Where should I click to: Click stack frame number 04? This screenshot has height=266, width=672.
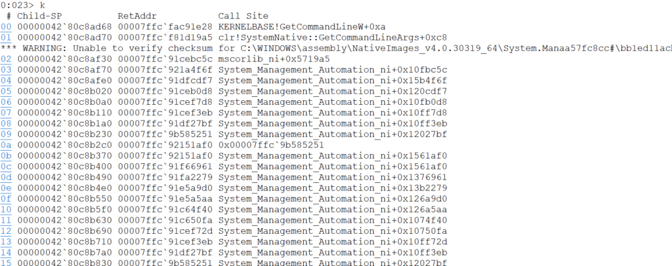pyautogui.click(x=6, y=80)
